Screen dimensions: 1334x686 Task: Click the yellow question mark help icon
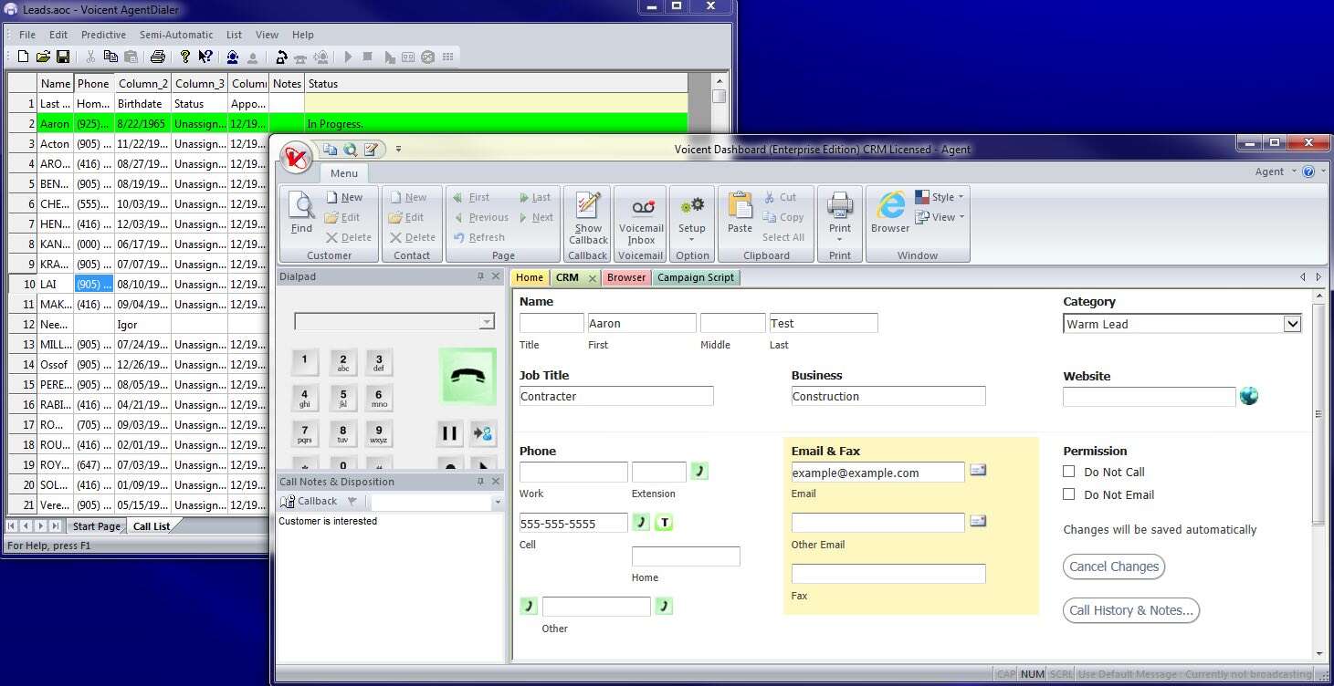[185, 57]
